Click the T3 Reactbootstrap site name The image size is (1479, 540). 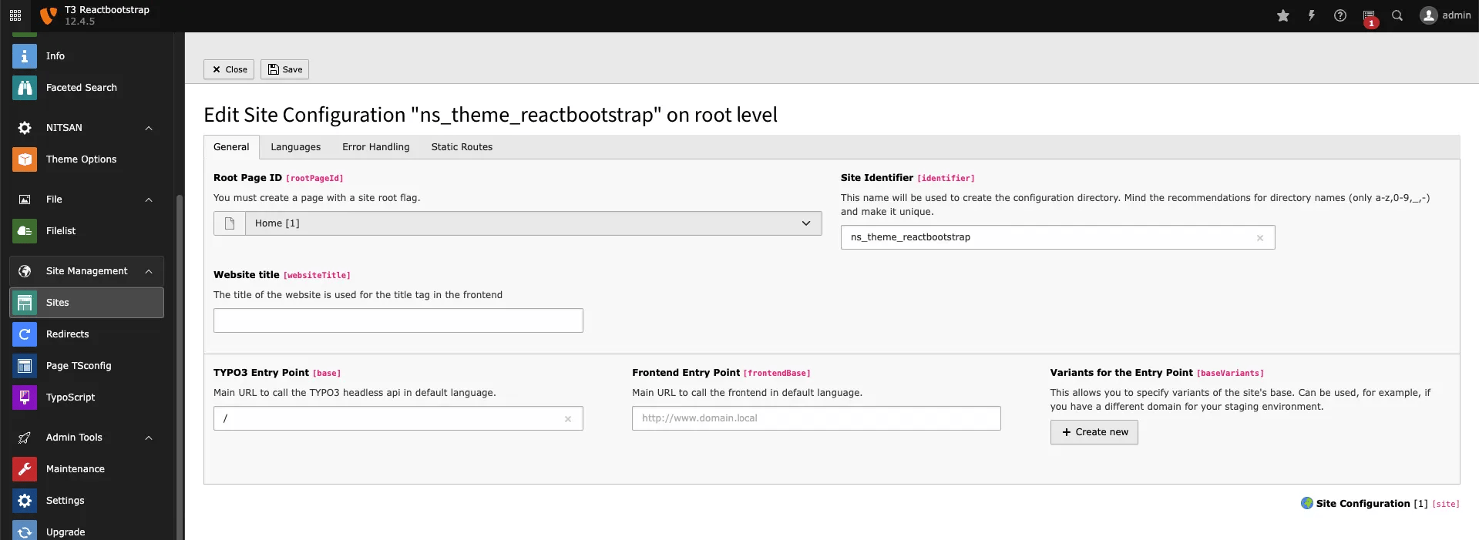coord(107,10)
